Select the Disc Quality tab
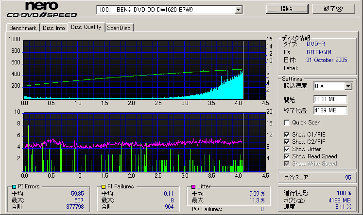 point(86,27)
